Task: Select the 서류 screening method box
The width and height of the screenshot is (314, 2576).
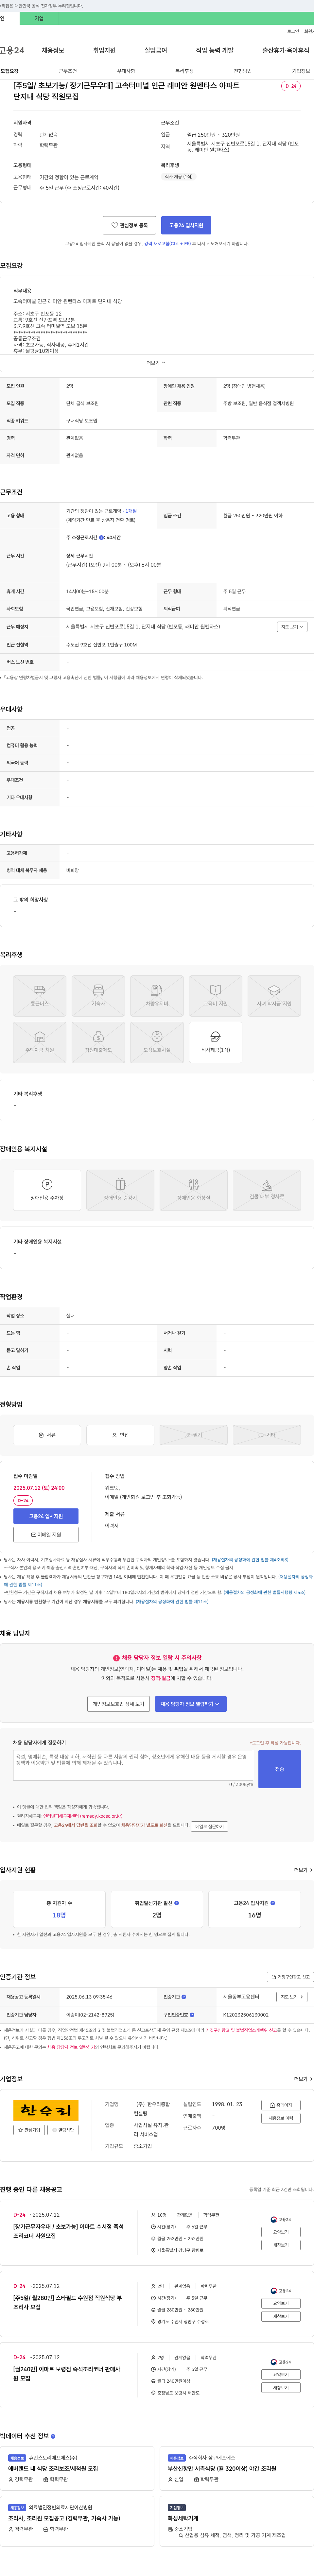Action: (x=47, y=1435)
